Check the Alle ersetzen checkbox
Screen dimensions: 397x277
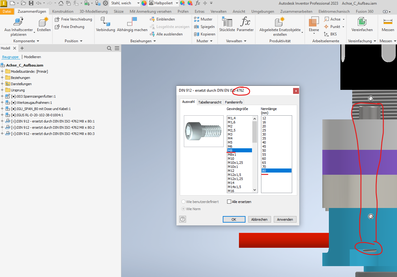229,202
